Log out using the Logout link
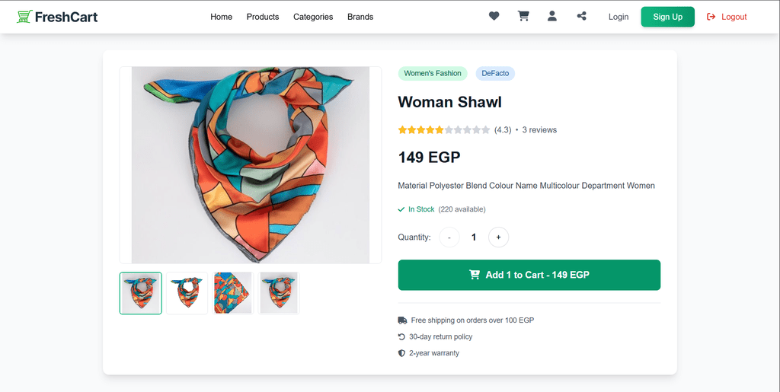 point(727,17)
